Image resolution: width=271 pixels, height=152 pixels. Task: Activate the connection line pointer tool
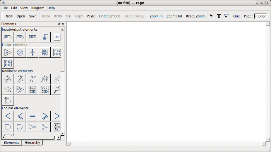(226, 16)
